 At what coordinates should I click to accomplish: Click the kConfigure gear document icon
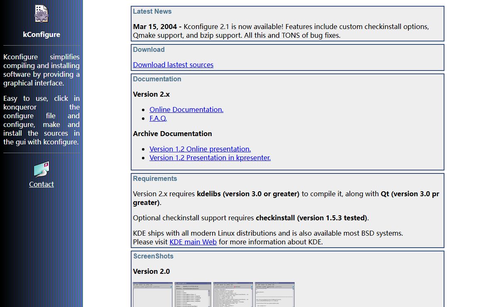click(x=41, y=14)
